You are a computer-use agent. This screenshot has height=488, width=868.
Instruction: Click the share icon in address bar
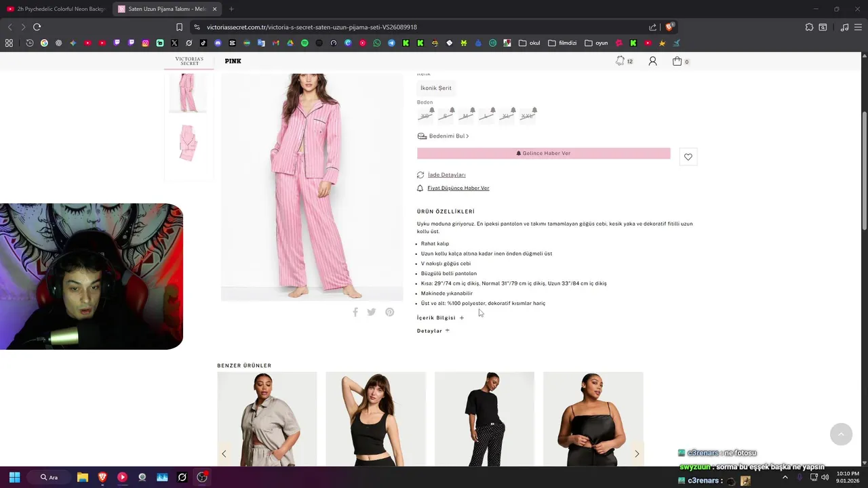tap(652, 27)
